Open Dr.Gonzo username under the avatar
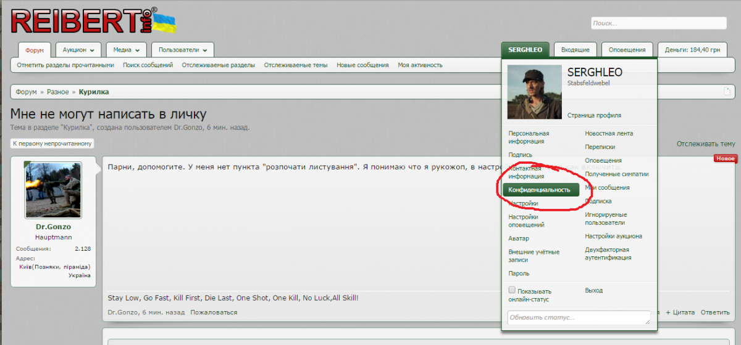Screen dimensions: 741x345 tap(53, 227)
